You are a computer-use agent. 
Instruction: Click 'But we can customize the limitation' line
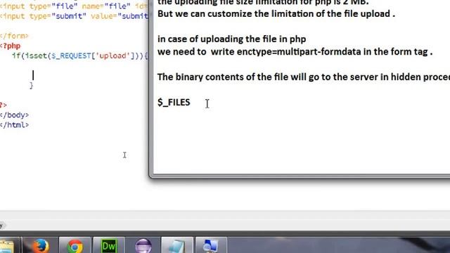point(276,14)
